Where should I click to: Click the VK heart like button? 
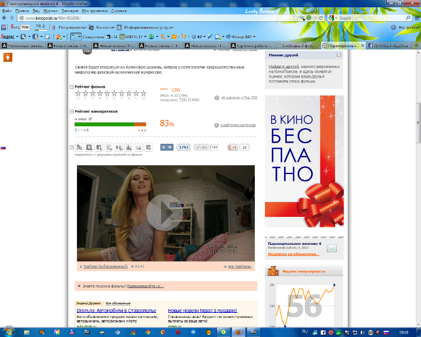pos(167,147)
